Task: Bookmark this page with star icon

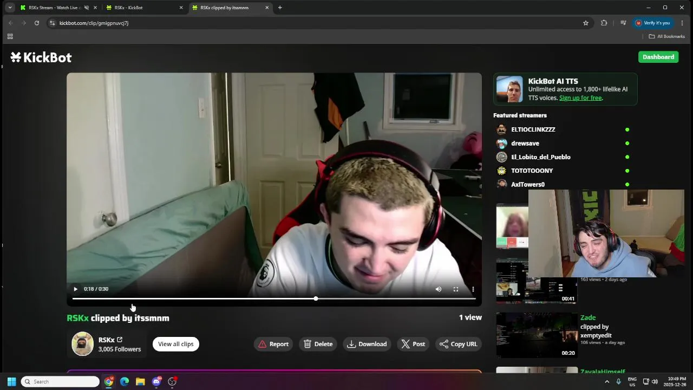Action: [586, 23]
